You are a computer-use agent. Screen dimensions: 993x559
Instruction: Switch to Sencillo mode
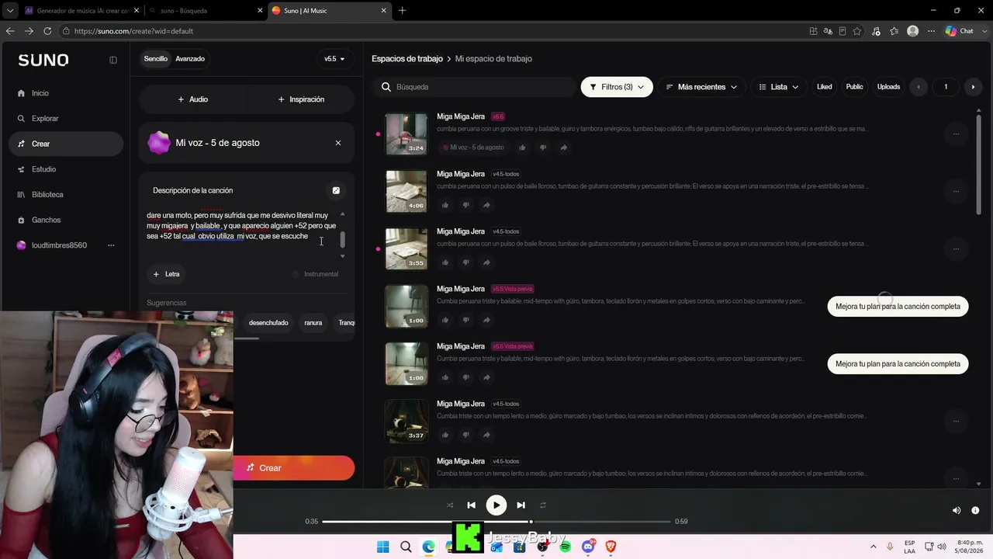[156, 59]
